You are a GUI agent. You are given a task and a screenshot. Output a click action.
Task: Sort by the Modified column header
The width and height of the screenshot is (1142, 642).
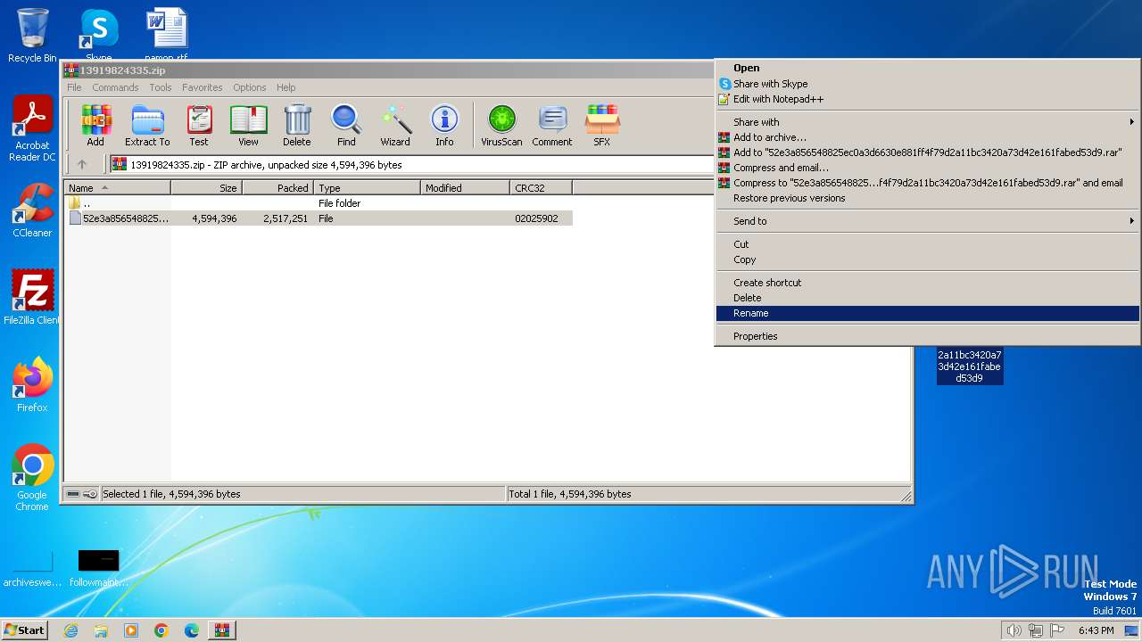pos(465,187)
